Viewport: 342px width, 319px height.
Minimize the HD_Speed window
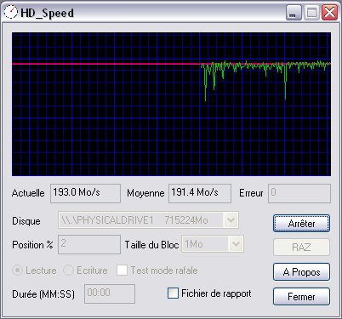tap(294, 13)
